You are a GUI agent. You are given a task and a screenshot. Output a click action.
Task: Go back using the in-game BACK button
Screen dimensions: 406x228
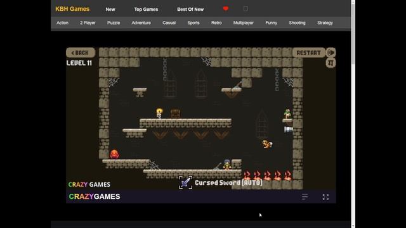(x=81, y=53)
